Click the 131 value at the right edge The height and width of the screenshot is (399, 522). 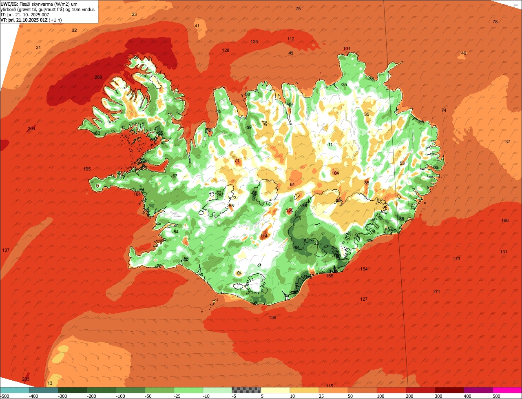pyautogui.click(x=504, y=252)
